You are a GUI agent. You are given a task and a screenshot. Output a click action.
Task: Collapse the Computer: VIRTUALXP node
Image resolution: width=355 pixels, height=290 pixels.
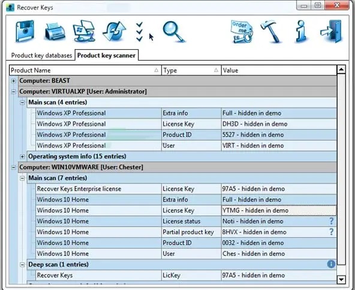click(14, 92)
